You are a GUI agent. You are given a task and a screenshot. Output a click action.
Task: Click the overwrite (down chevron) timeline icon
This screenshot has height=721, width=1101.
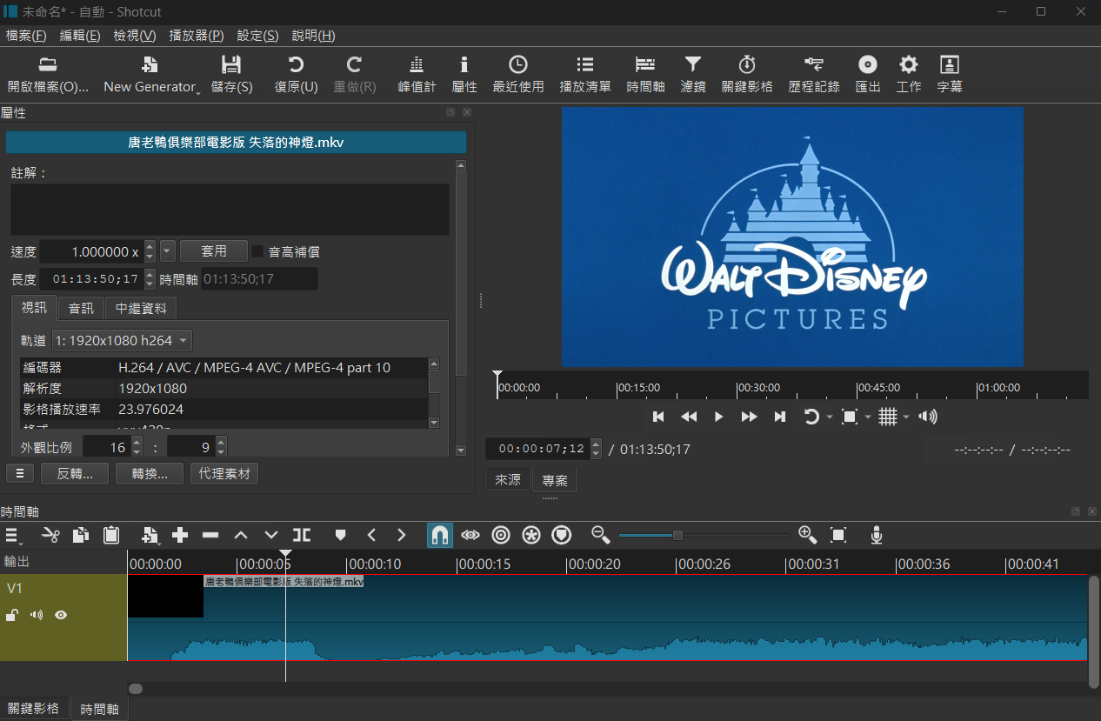(x=271, y=535)
